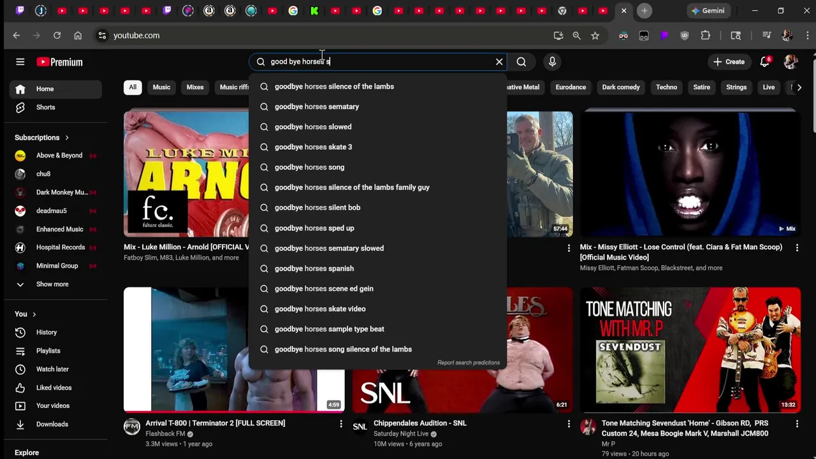Open Tone Matching Sevendust video thumbnail
Viewport: 816px width, 459px height.
692,349
